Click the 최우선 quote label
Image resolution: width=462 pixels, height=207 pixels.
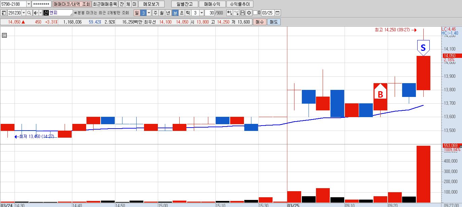pyautogui.click(x=150, y=22)
